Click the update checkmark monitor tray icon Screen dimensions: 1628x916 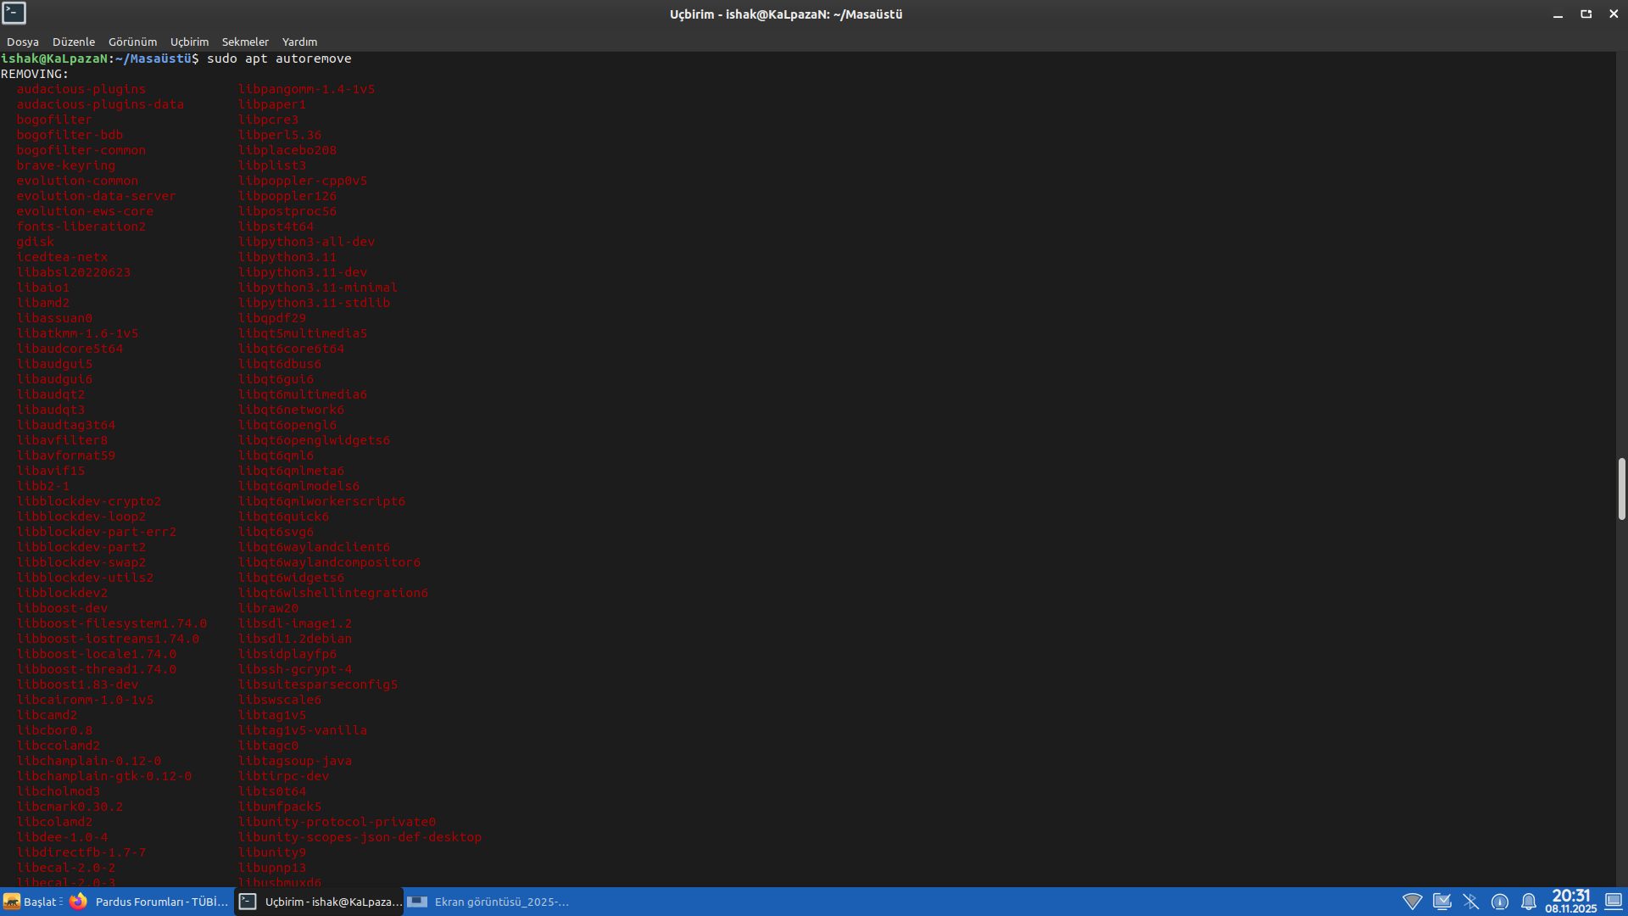tap(1441, 902)
